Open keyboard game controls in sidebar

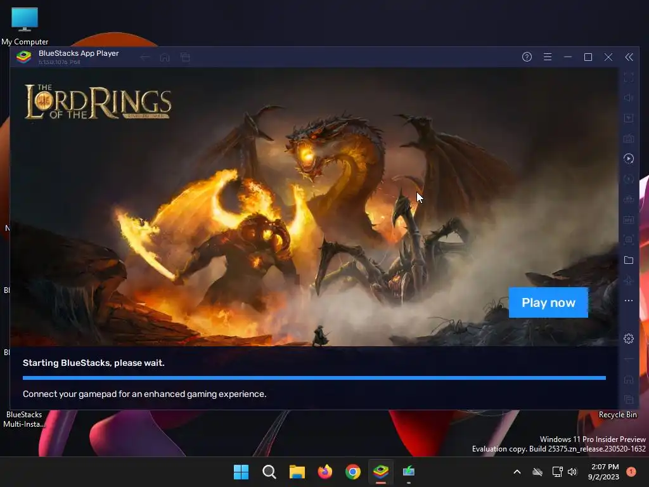tap(628, 138)
